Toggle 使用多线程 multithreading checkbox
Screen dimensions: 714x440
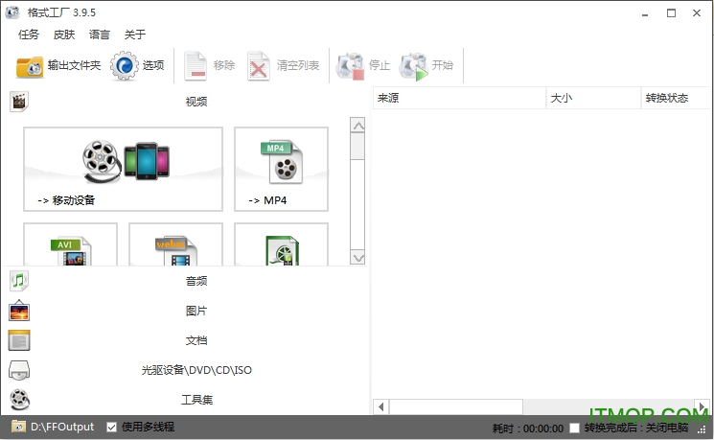(x=112, y=428)
